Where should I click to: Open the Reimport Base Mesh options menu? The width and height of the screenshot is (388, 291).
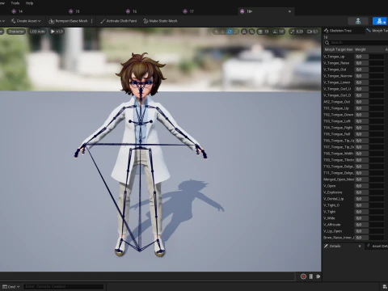(x=92, y=21)
